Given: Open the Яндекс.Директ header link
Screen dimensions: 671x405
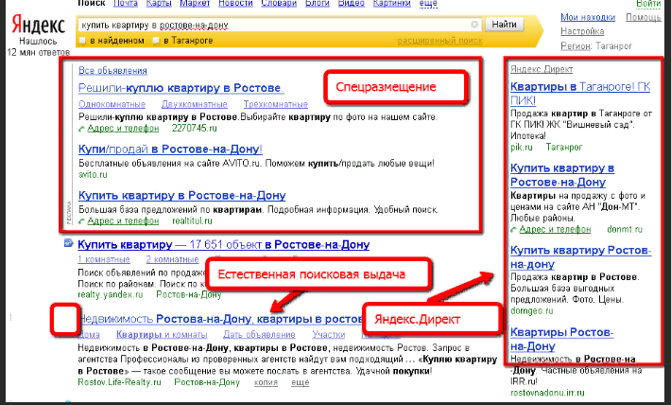Looking at the screenshot, I should [x=542, y=69].
